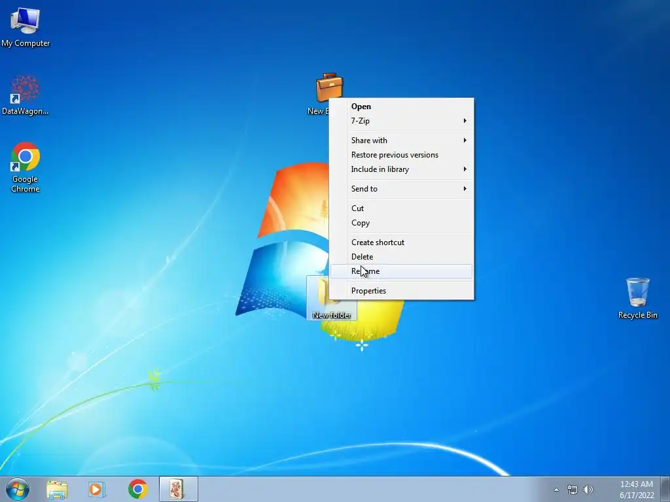Image resolution: width=670 pixels, height=502 pixels.
Task: Open the 7-Zip submenu
Action: (x=401, y=121)
